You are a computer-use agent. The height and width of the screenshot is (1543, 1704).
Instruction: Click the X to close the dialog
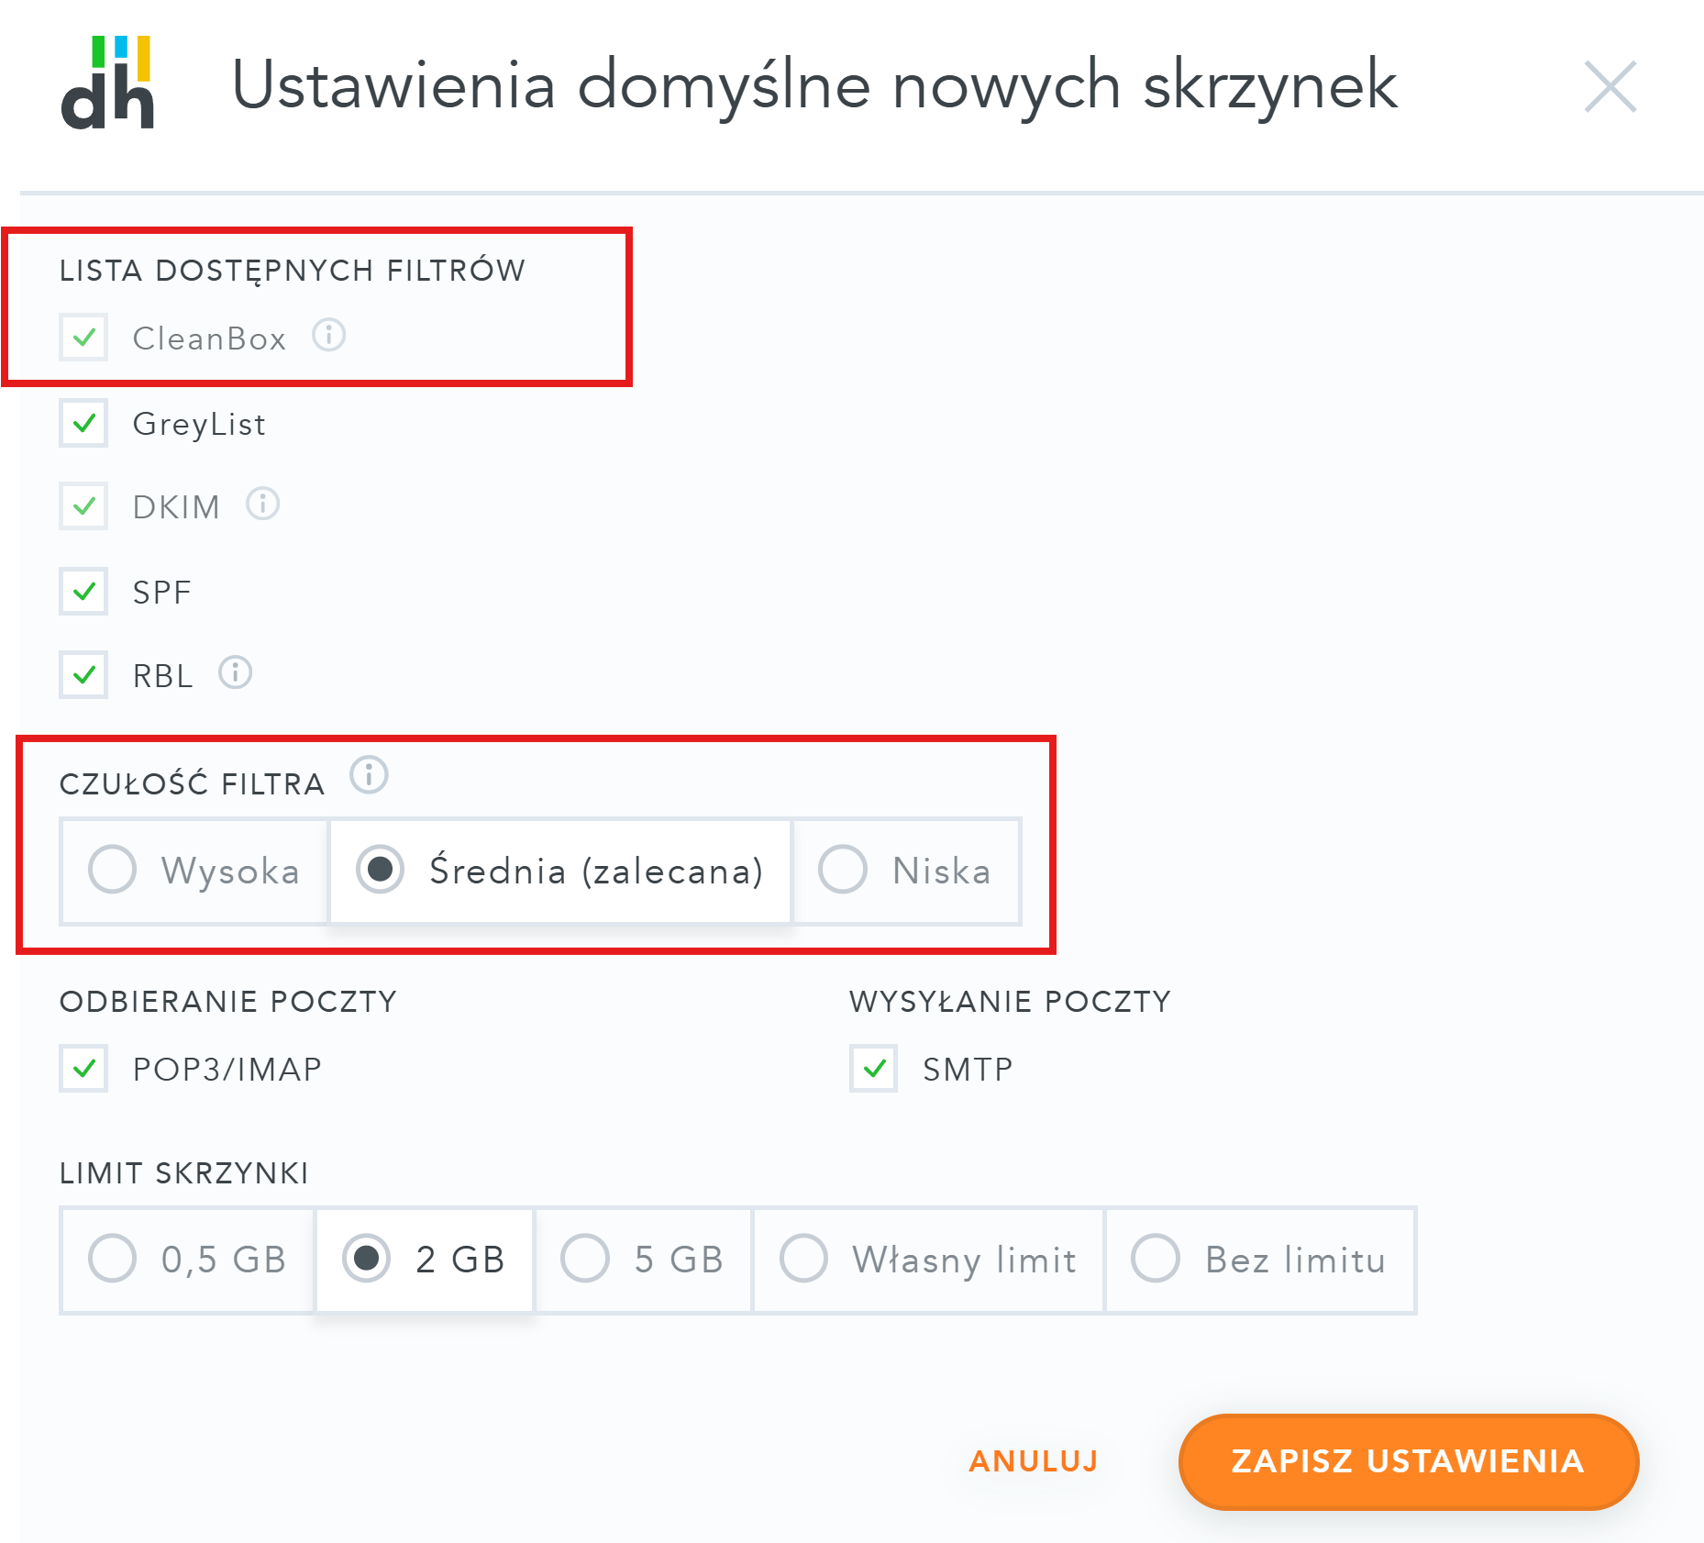click(x=1610, y=87)
